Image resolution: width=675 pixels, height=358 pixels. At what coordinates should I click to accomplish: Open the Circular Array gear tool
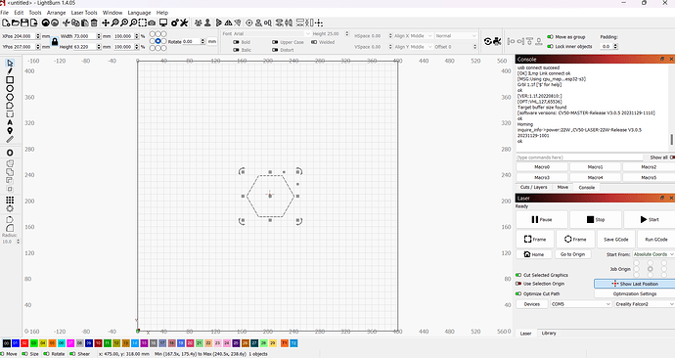[10, 208]
